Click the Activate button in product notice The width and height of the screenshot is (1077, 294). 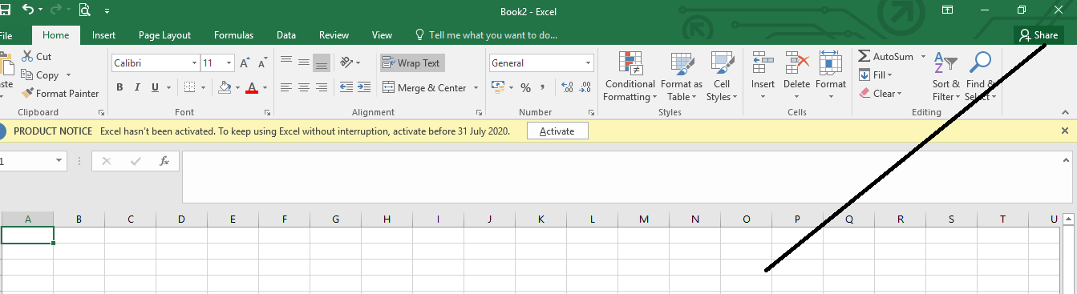pyautogui.click(x=557, y=131)
